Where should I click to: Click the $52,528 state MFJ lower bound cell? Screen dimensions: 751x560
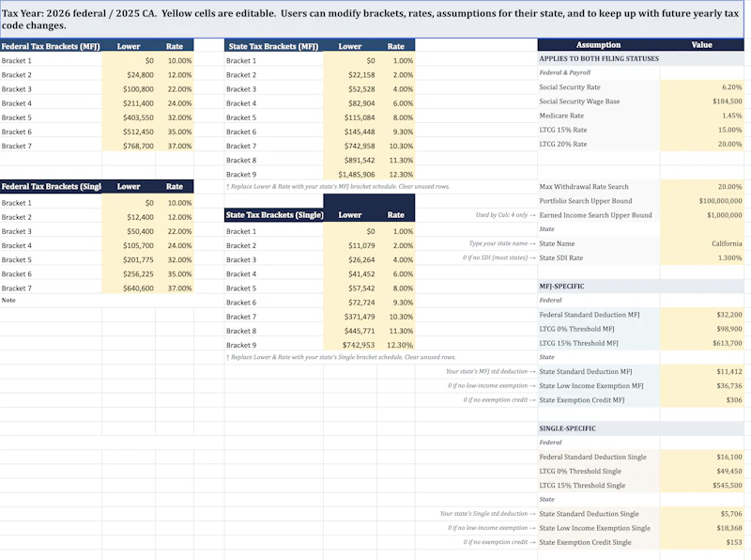click(x=349, y=89)
